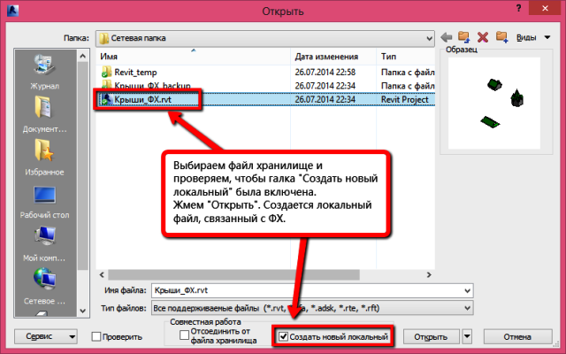Click the Образец preview thumbnail
Image resolution: width=566 pixels, height=354 pixels.
coord(494,104)
